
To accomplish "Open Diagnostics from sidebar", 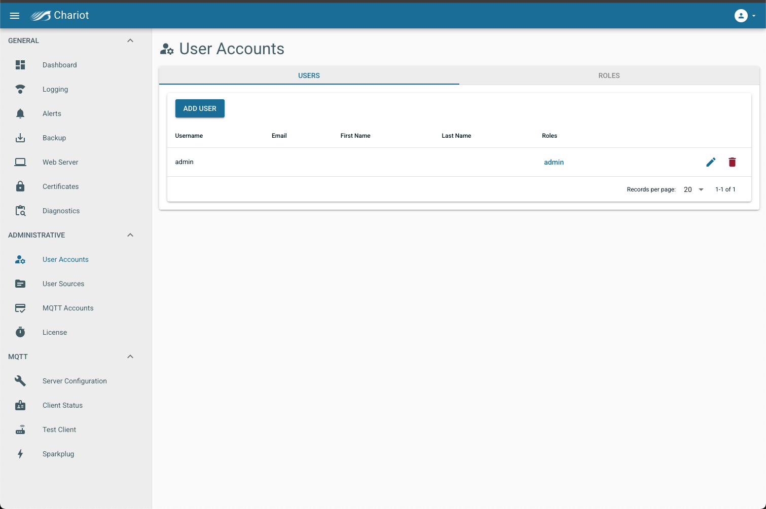I will click(61, 211).
